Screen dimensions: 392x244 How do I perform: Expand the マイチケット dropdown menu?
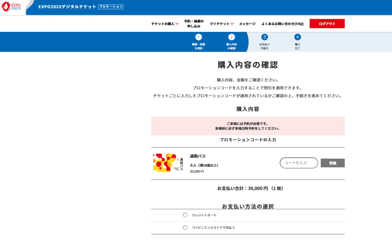pyautogui.click(x=222, y=24)
